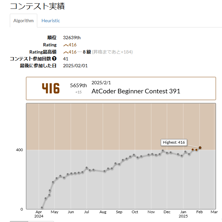Click the late November peak data point near 400
The image size is (222, 222).
click(163, 151)
